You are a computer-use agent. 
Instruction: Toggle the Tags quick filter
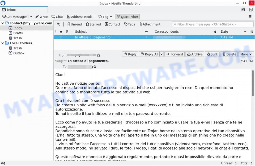click(129, 24)
